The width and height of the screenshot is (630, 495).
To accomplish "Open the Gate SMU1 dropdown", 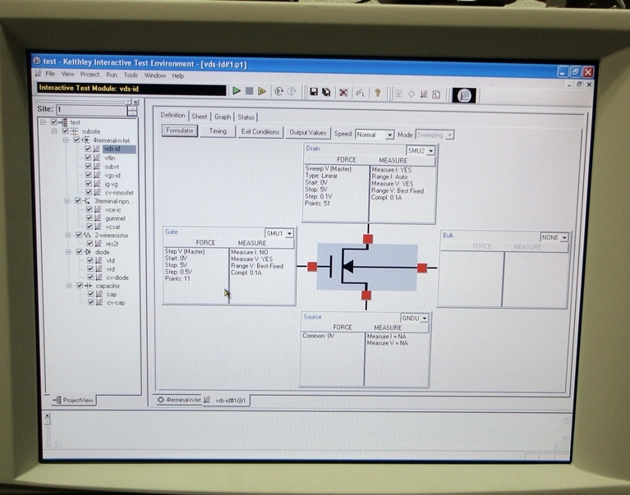I will point(289,233).
